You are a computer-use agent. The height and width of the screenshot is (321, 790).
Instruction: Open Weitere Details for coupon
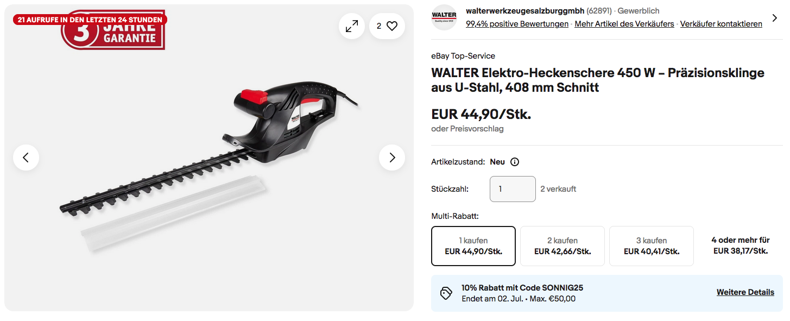(745, 292)
